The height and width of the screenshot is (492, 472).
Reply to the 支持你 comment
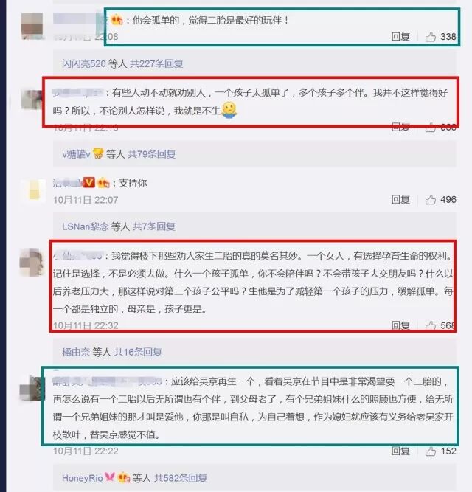click(400, 200)
